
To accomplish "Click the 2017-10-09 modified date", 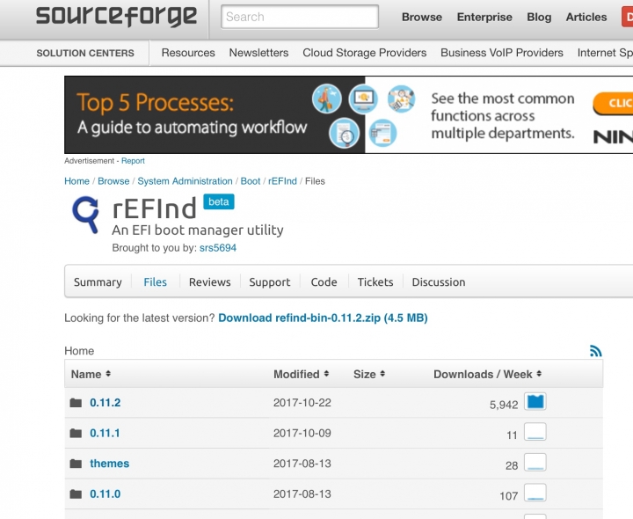I will (302, 433).
